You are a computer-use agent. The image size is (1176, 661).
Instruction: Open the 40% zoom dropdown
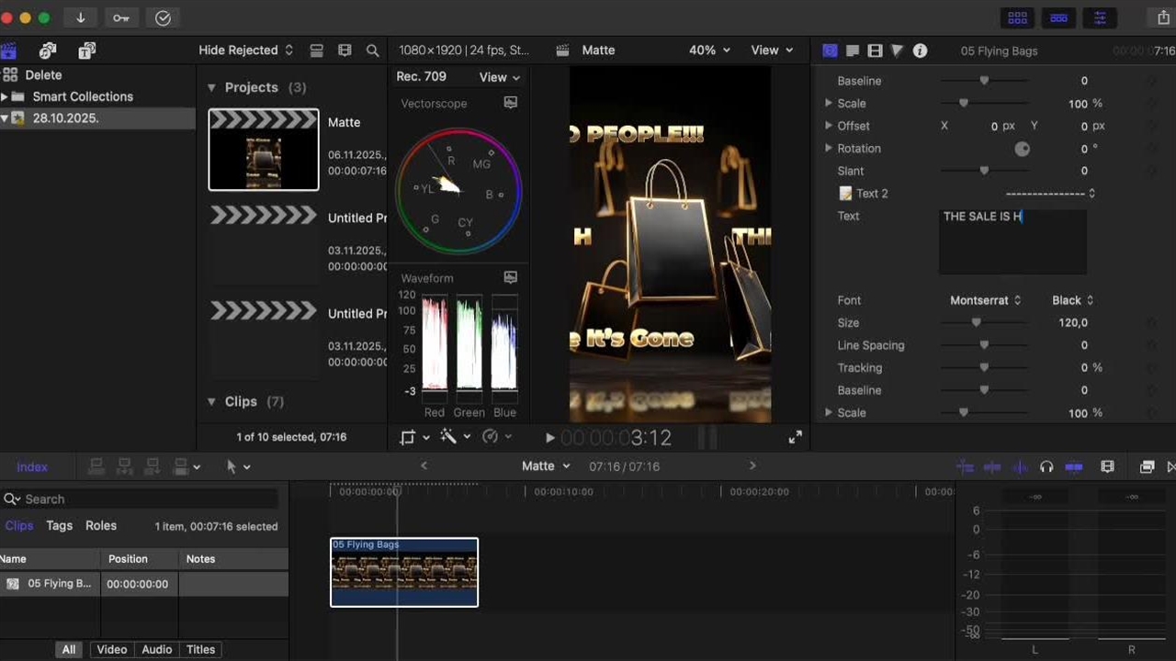point(709,50)
